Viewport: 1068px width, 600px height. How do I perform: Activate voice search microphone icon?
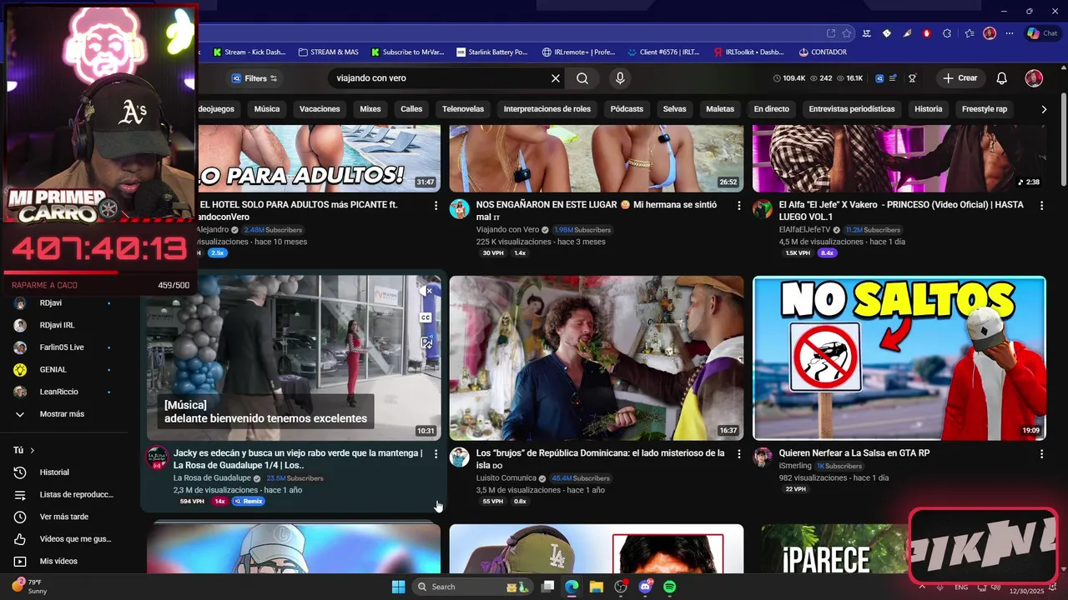pyautogui.click(x=619, y=78)
